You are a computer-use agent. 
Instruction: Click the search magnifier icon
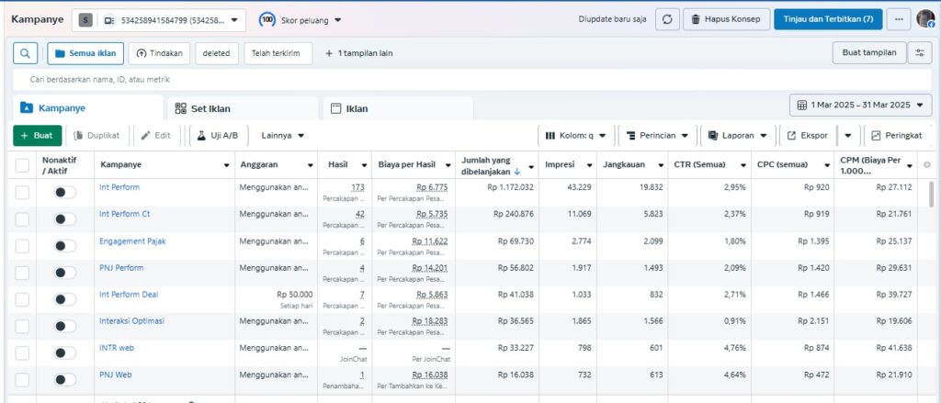pos(25,53)
